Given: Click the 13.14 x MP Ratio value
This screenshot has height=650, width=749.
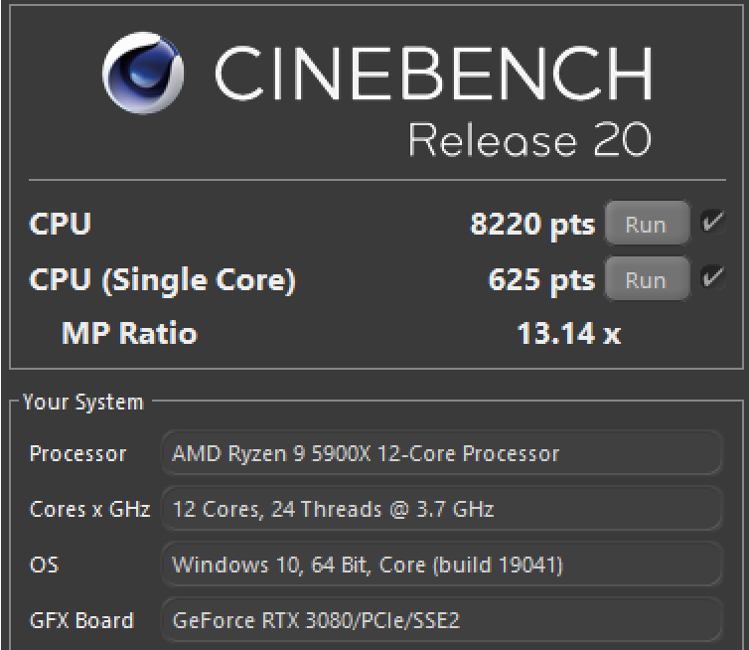Looking at the screenshot, I should pyautogui.click(x=569, y=333).
